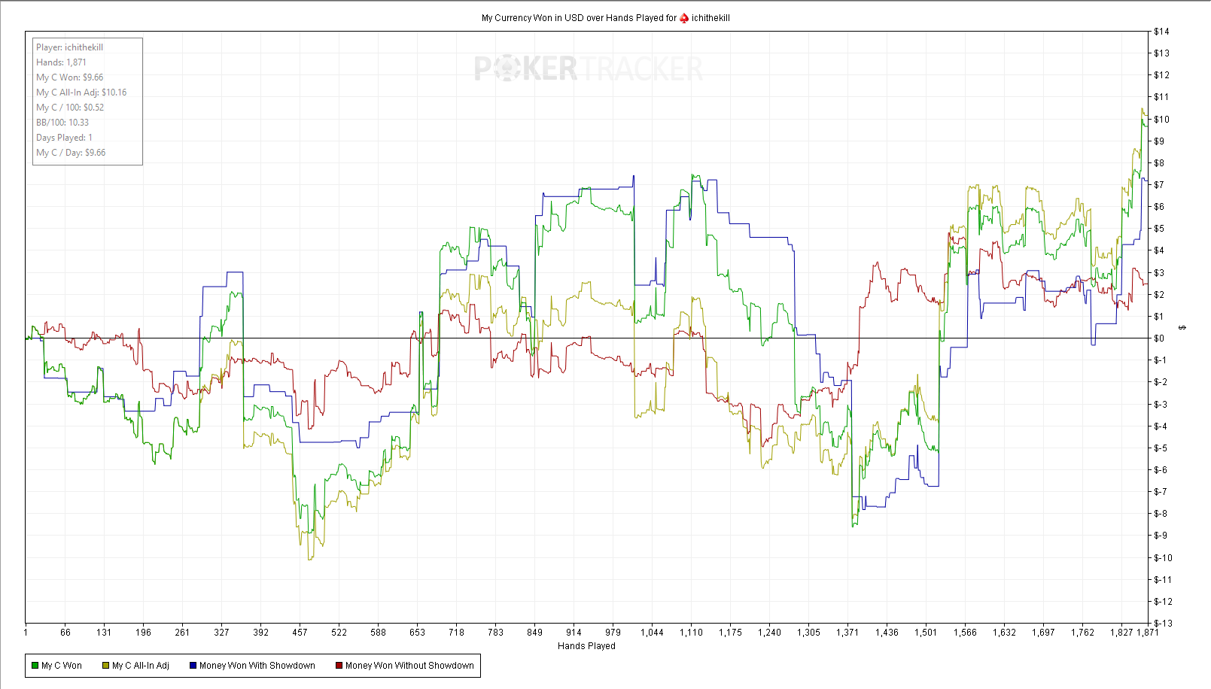1211x689 pixels.
Task: Pick the blue Money Won With Showdown swatch
Action: (193, 666)
